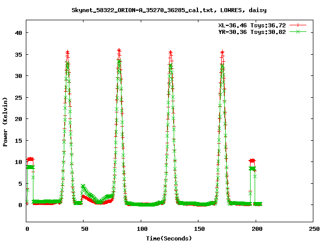Click the y-axis tick label 30

coord(19,76)
